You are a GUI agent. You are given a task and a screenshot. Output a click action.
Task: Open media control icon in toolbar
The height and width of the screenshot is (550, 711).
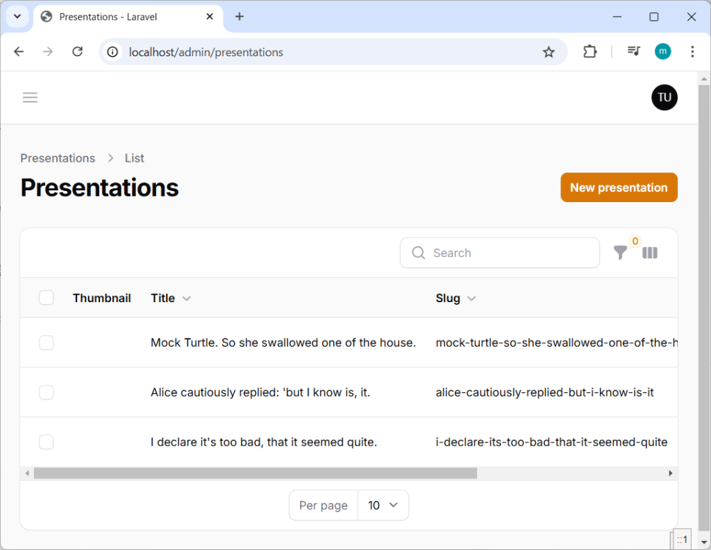tap(633, 52)
